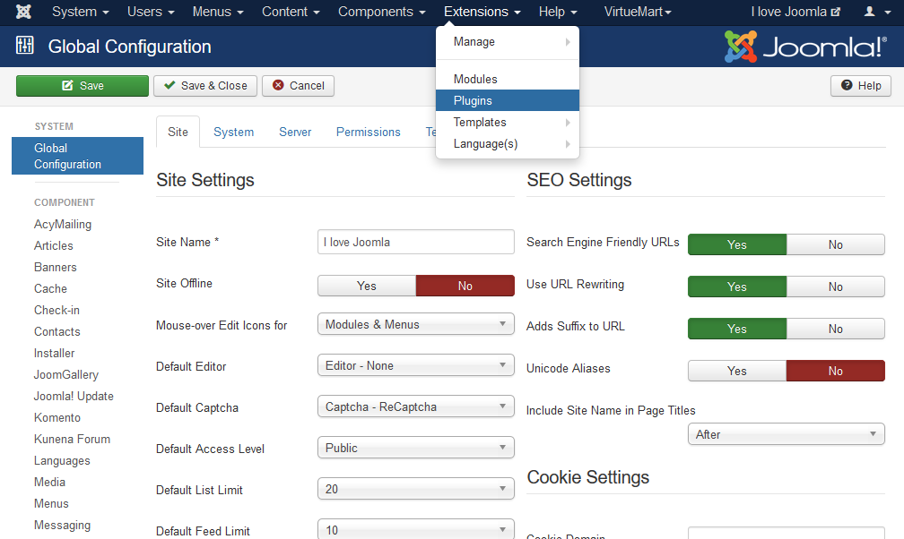Select Modules in Extensions menu
Viewport: 904px width, 539px height.
[x=508, y=79]
